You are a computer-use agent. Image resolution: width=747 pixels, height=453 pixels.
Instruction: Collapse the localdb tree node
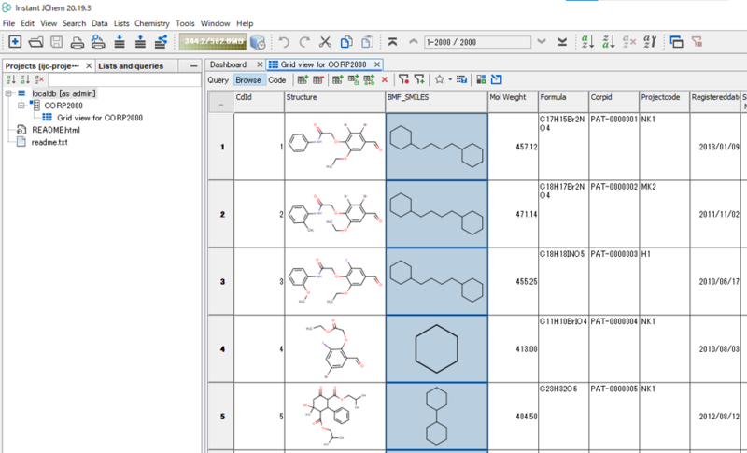(x=8, y=93)
